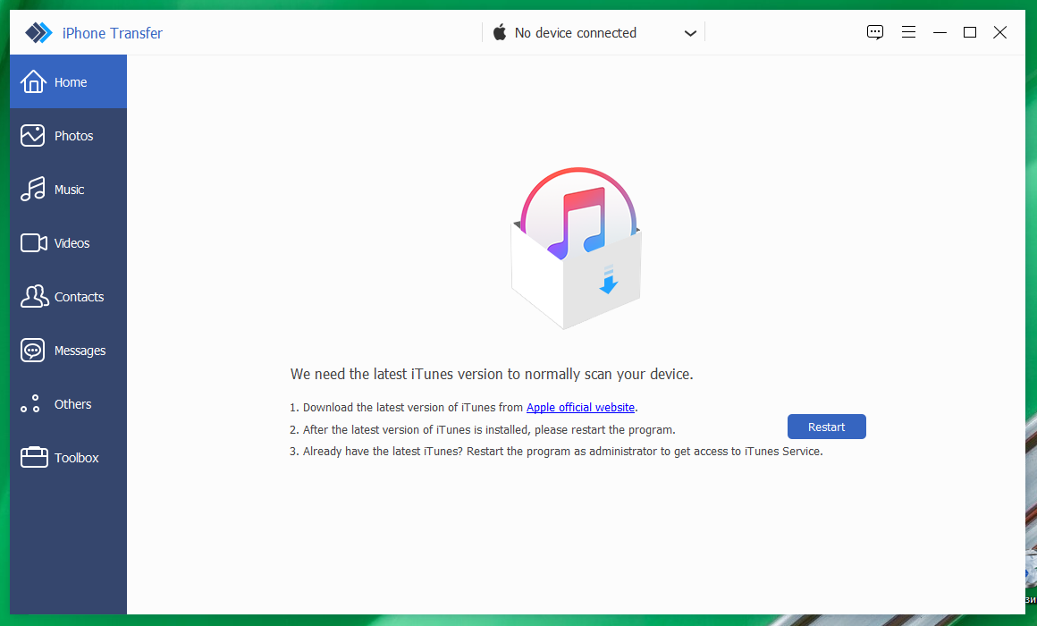
Task: Select the Others three-dots icon
Action: [30, 403]
